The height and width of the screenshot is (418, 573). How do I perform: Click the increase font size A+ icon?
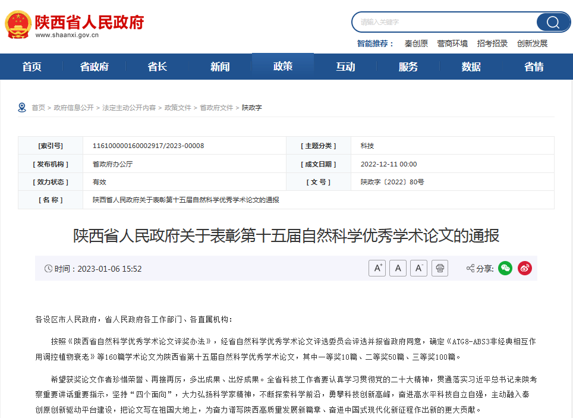point(377,268)
